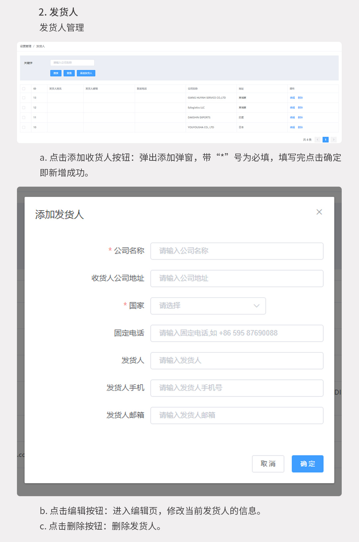Click 删除 for YOUYOUSHA CO., LTD row
Screen dimensions: 359x542
(300, 127)
